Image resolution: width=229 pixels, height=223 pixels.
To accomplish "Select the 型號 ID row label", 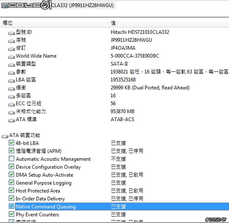I will (x=24, y=32).
